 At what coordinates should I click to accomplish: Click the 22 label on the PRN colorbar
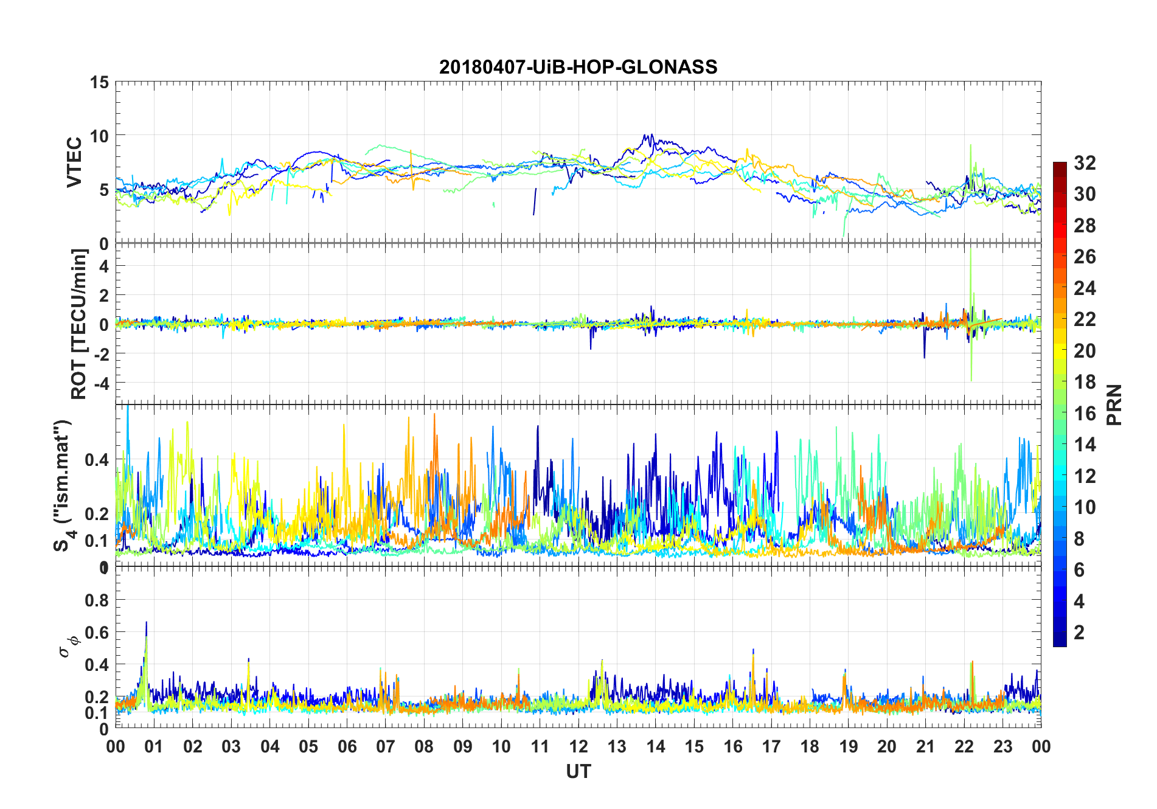pyautogui.click(x=1085, y=319)
